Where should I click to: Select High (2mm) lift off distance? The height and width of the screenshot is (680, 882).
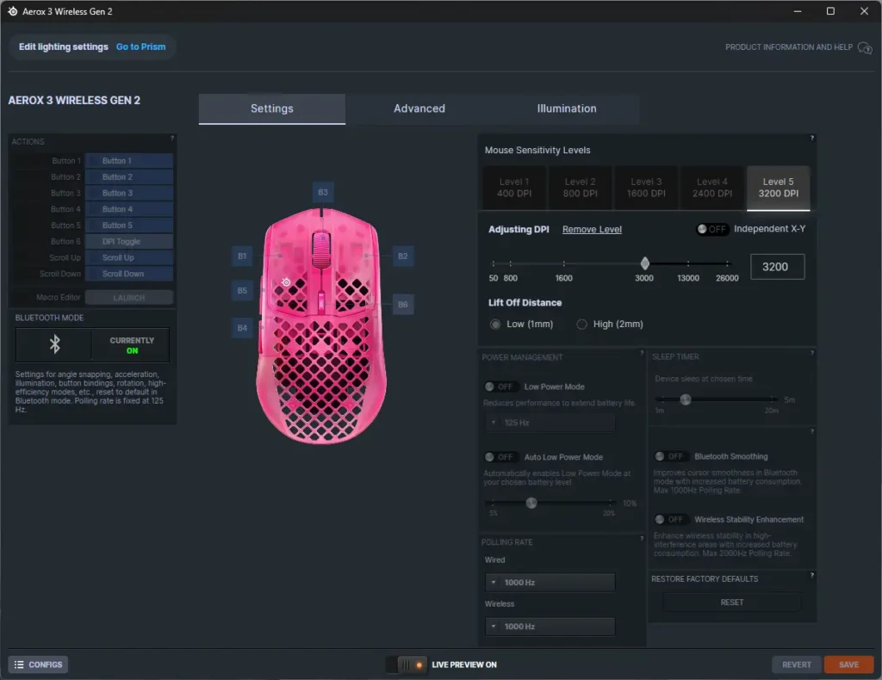coord(582,325)
